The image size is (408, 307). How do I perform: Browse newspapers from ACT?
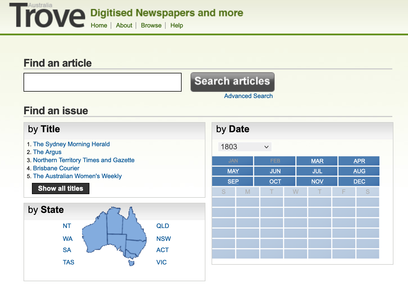[163, 250]
